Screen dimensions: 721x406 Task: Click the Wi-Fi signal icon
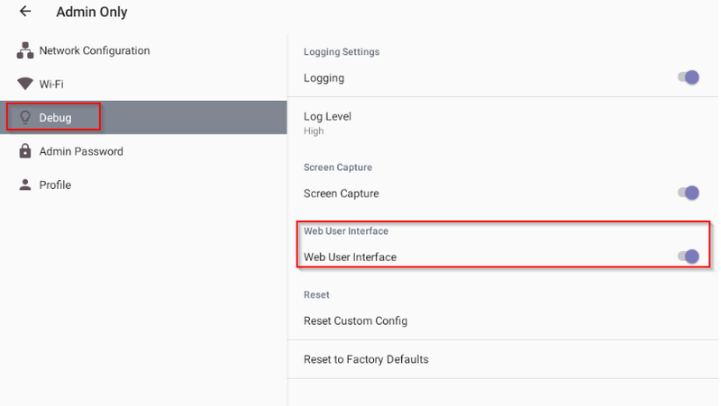point(25,84)
